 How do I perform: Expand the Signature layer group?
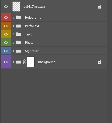(x=13, y=51)
